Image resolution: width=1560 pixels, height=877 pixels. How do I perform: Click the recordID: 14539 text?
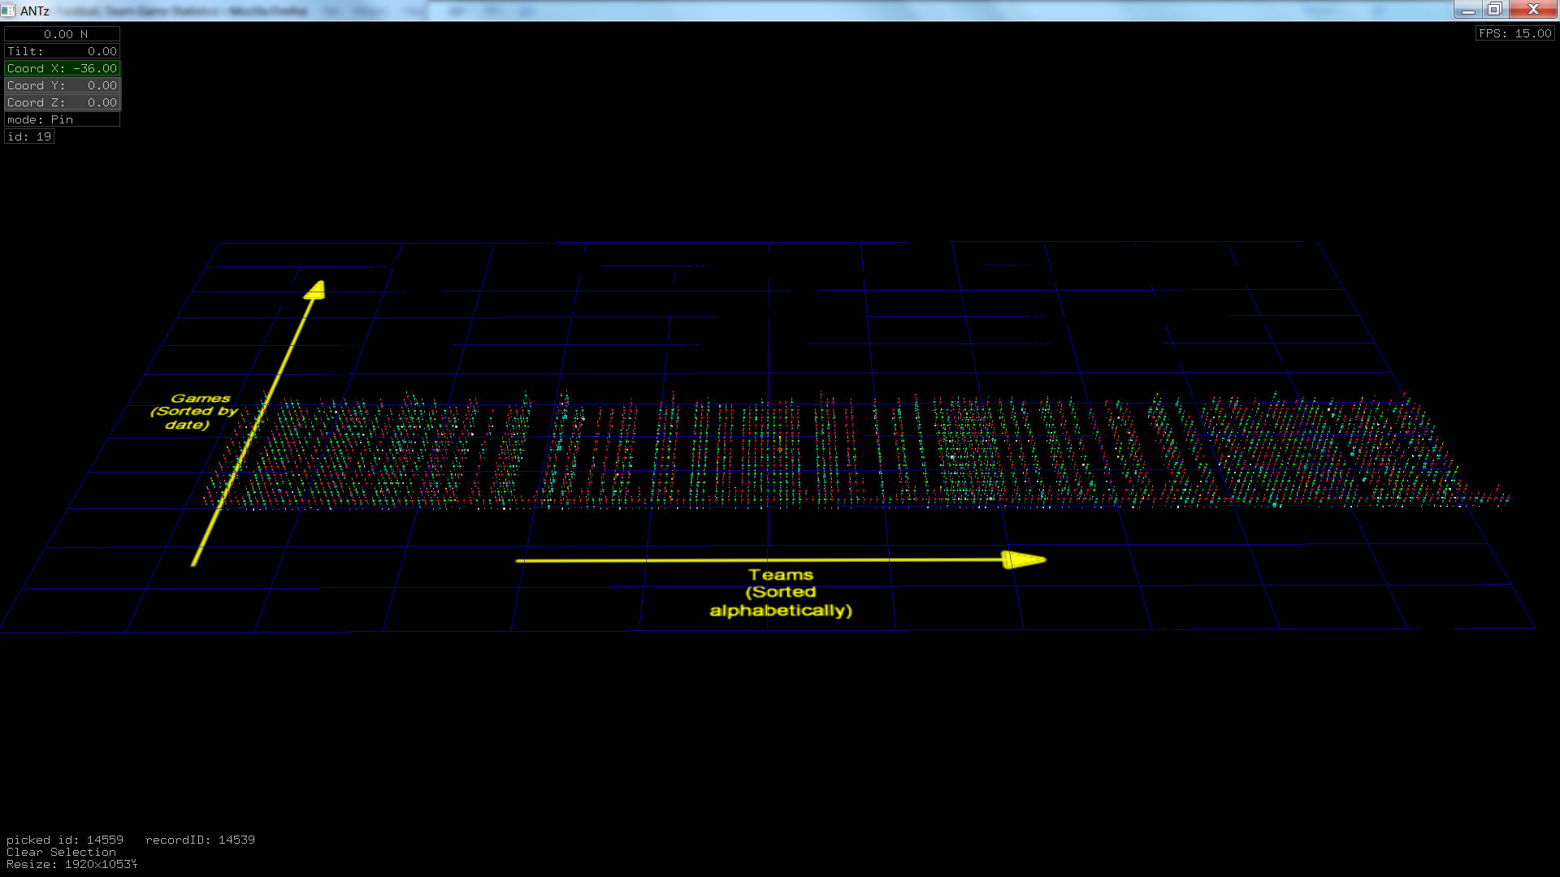(x=200, y=840)
